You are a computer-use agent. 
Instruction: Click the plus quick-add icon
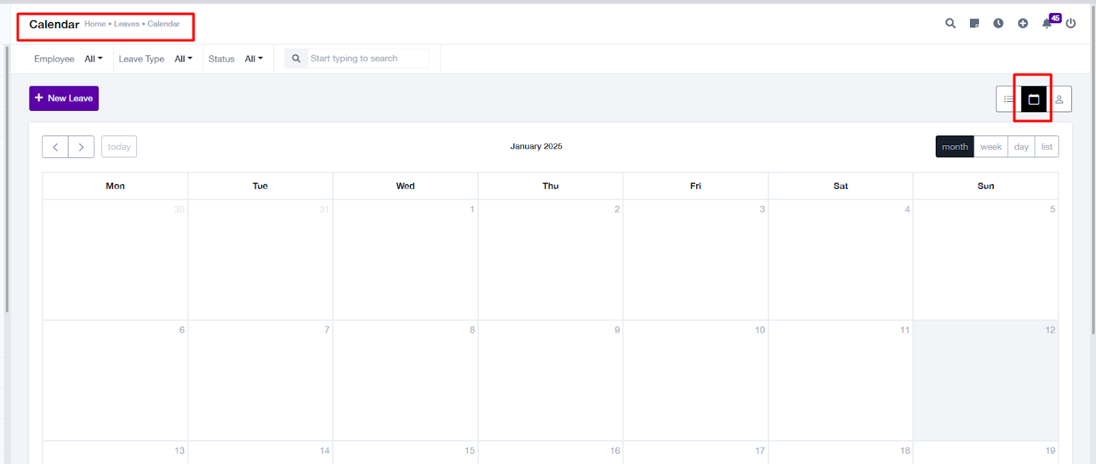(x=1023, y=23)
